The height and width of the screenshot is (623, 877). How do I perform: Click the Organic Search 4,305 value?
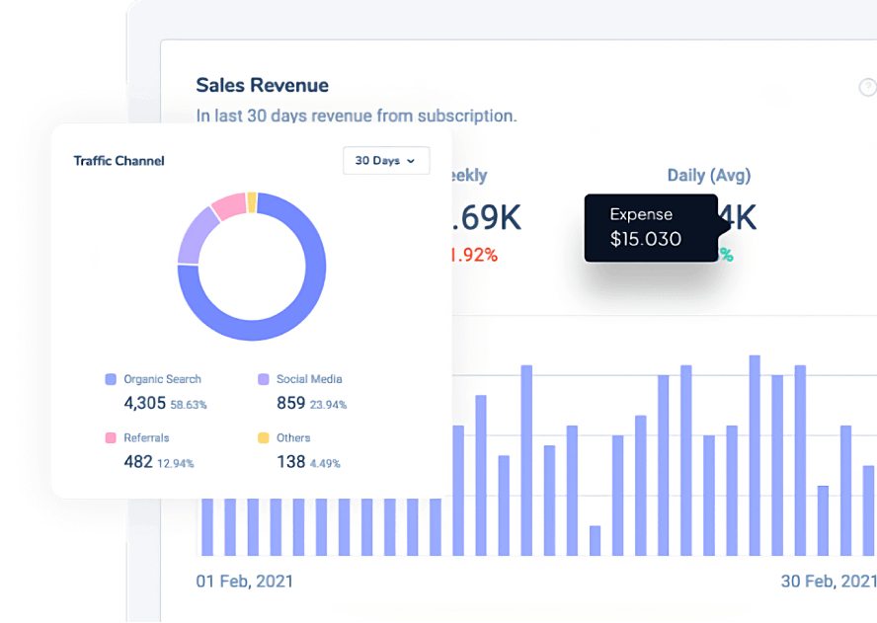click(144, 403)
